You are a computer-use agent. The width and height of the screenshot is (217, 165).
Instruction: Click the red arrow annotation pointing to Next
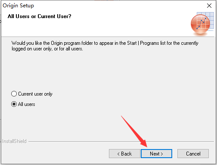(x=134, y=131)
